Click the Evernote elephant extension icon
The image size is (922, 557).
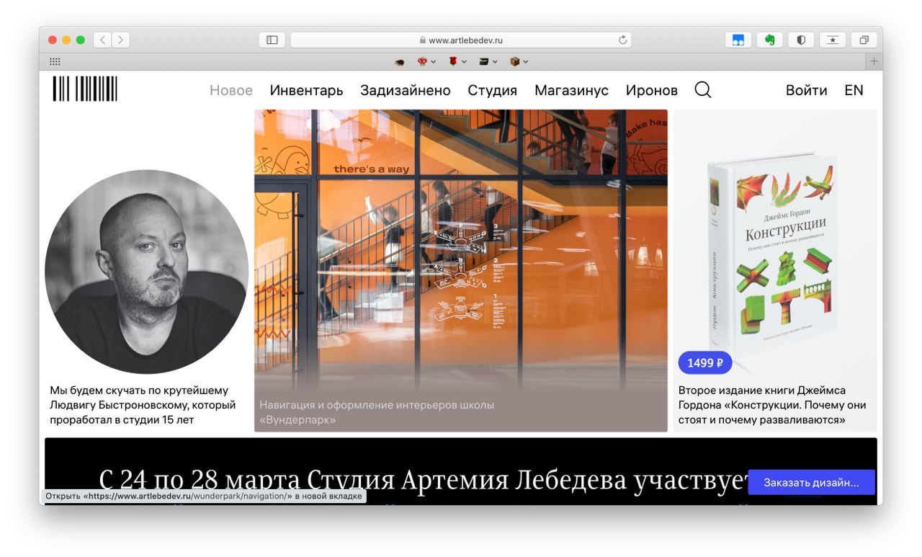(770, 40)
